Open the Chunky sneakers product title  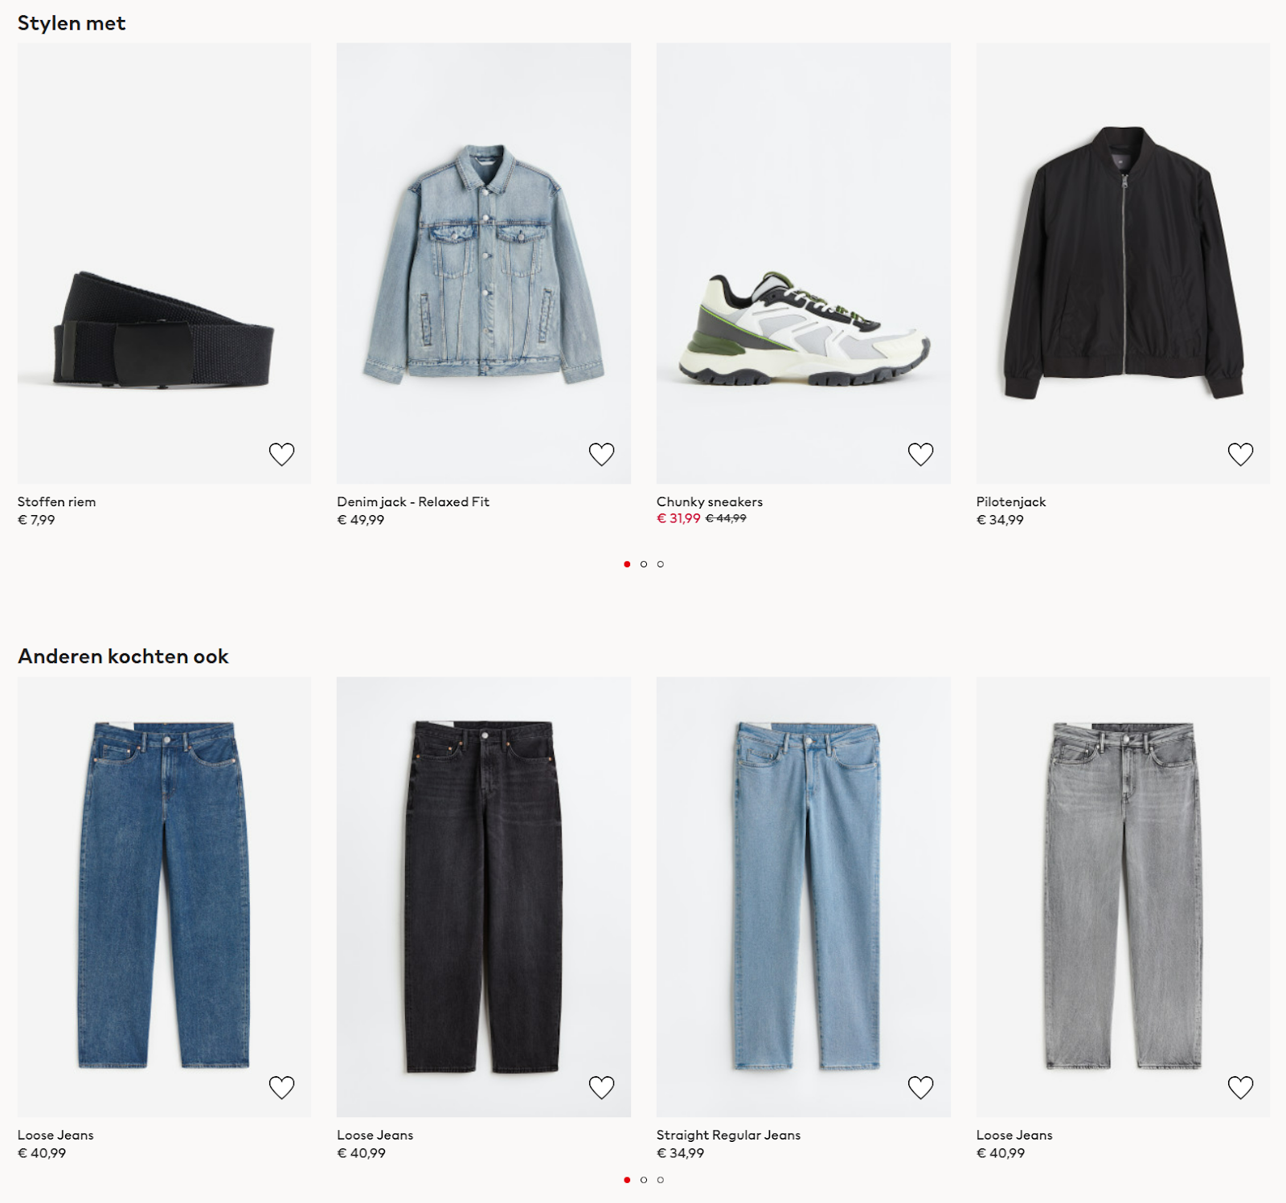coord(710,501)
